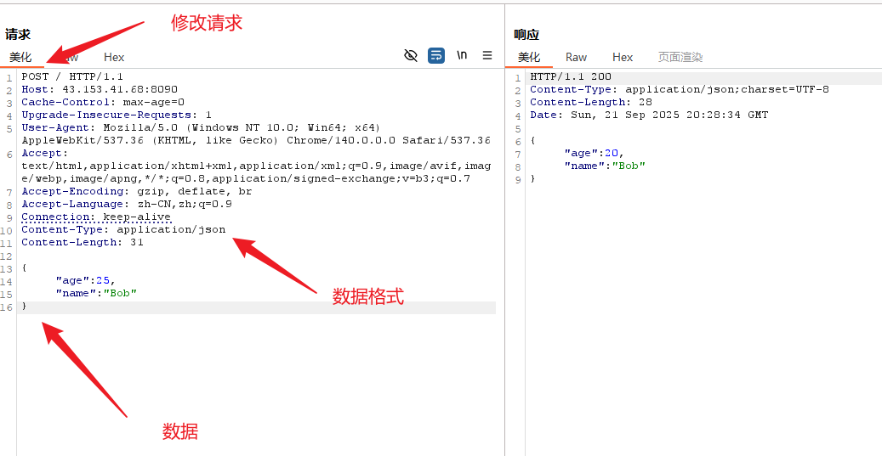Viewport: 882px width, 456px height.
Task: Switch response view to Raw tab
Action: [x=576, y=57]
